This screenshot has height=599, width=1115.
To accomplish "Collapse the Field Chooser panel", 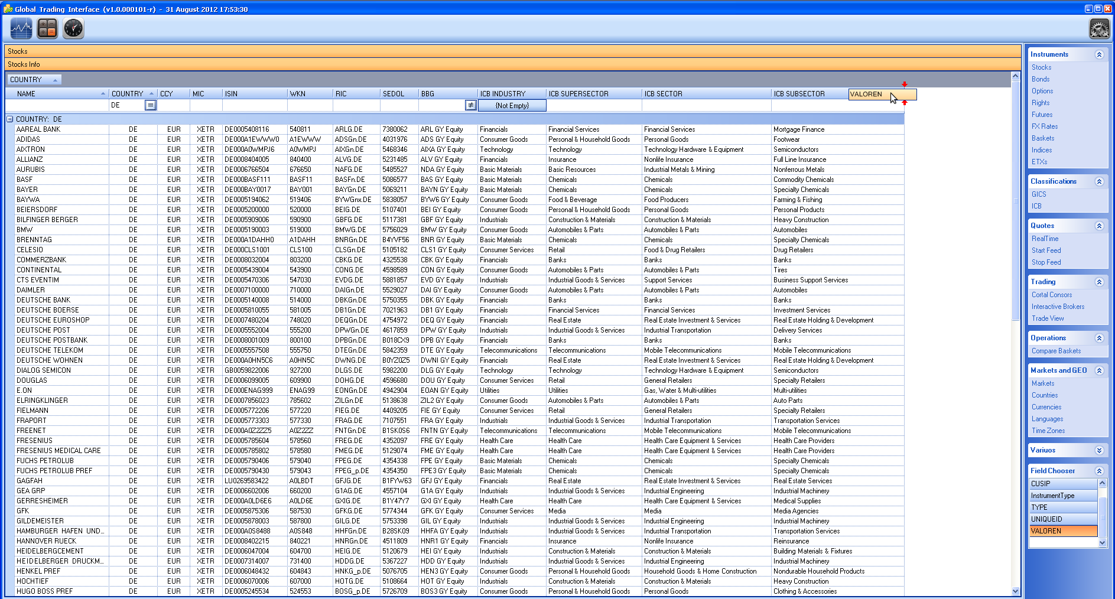I will [1099, 471].
